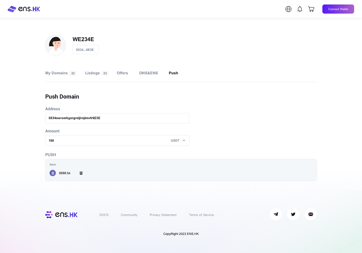This screenshot has height=253, width=362.
Task: Open the Listings tab
Action: click(92, 73)
